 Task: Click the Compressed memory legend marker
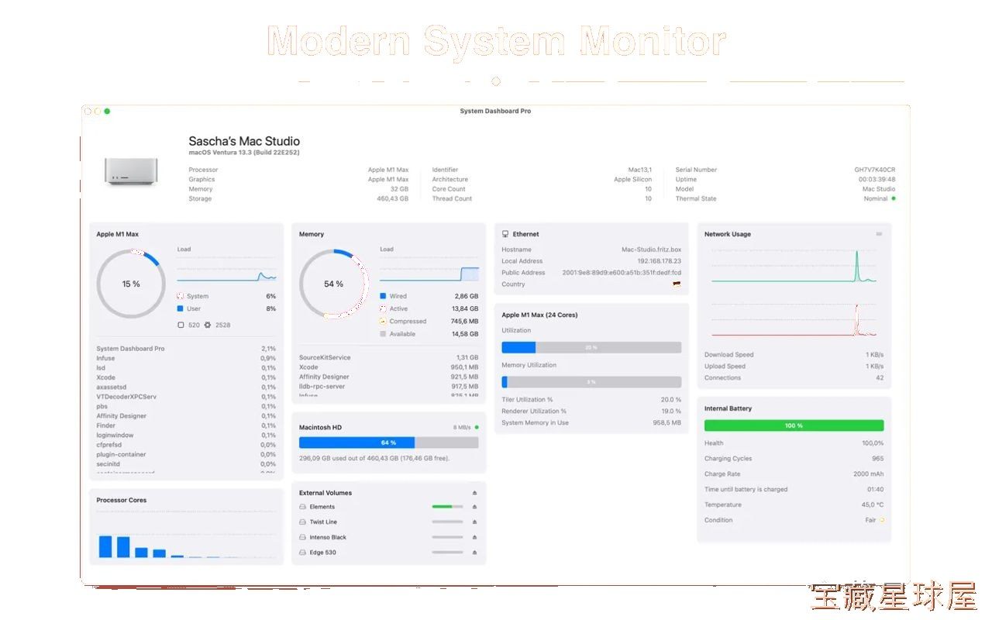click(383, 321)
